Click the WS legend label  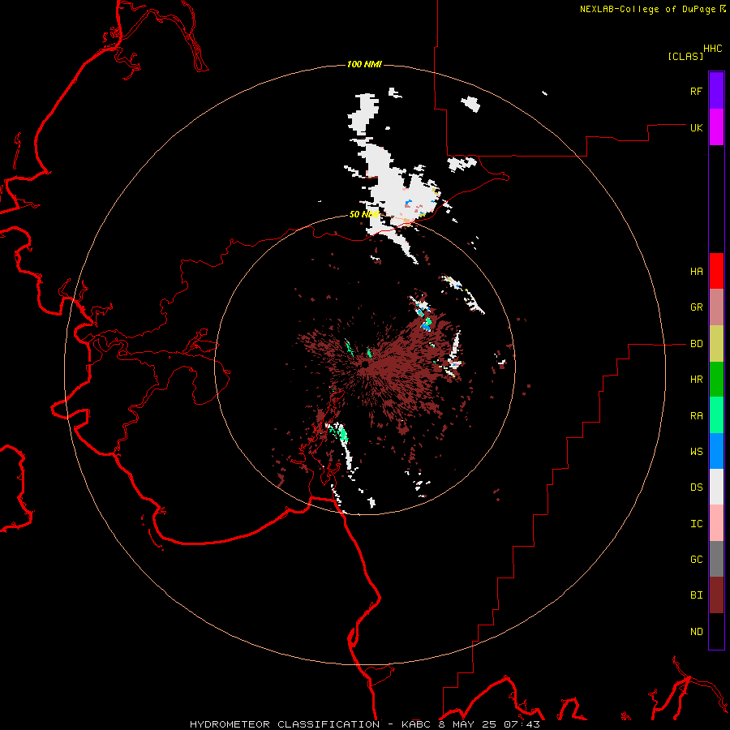click(x=696, y=452)
